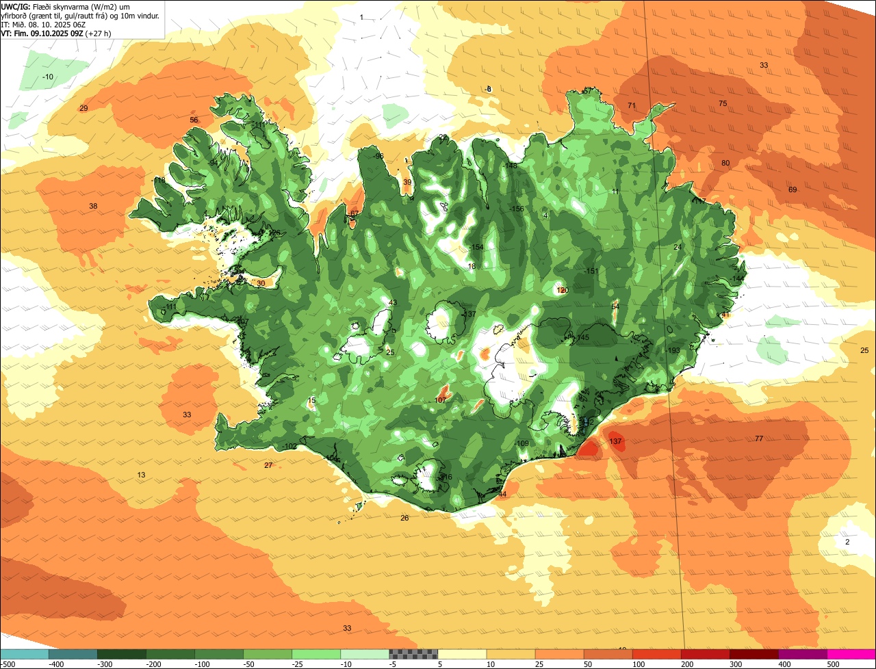Click the map value '43' in west-central Iceland
Viewport: 876px width, 669px height.
pos(392,302)
